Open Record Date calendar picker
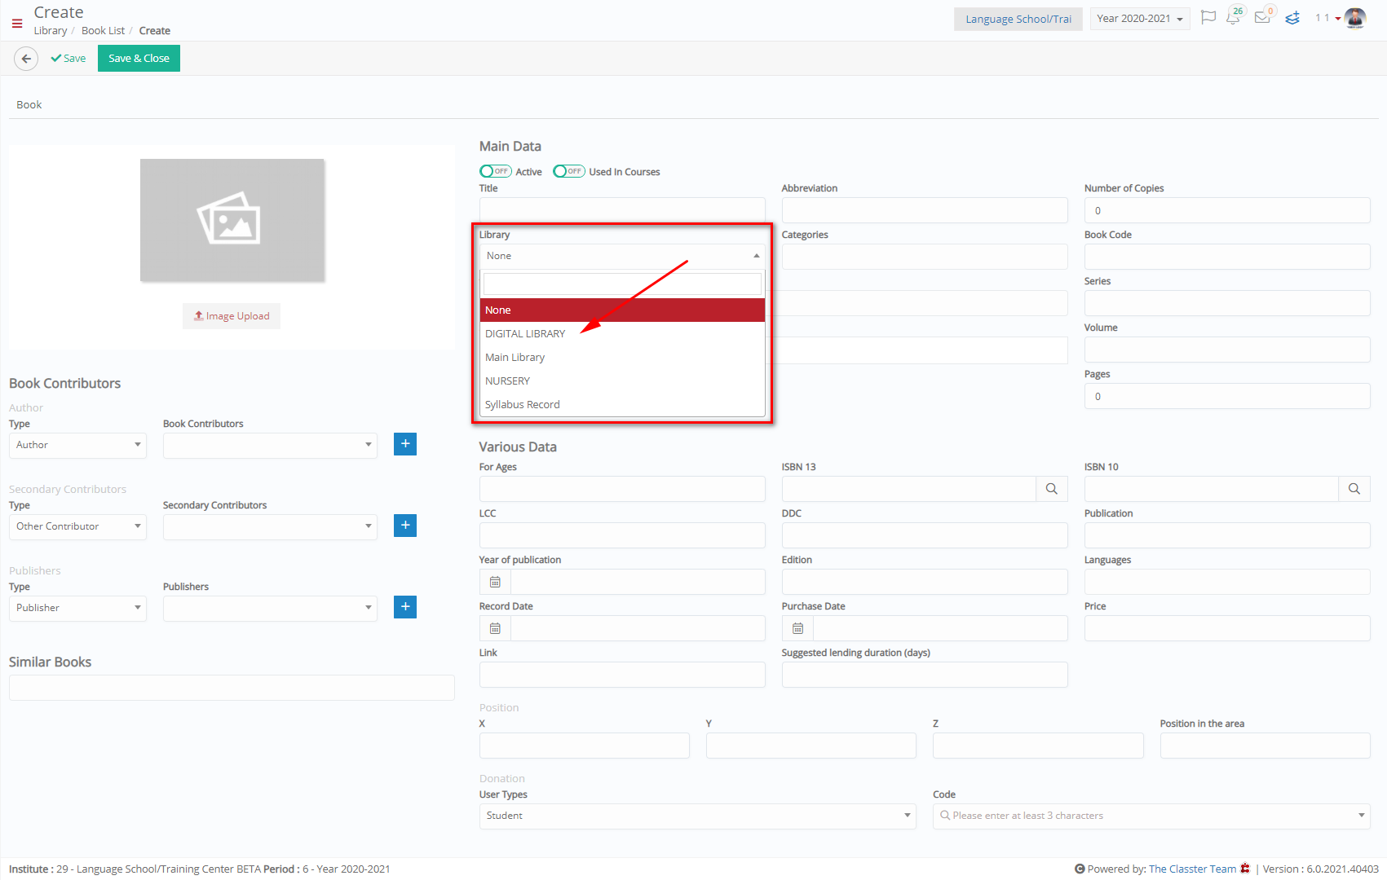The height and width of the screenshot is (880, 1387). [x=495, y=628]
